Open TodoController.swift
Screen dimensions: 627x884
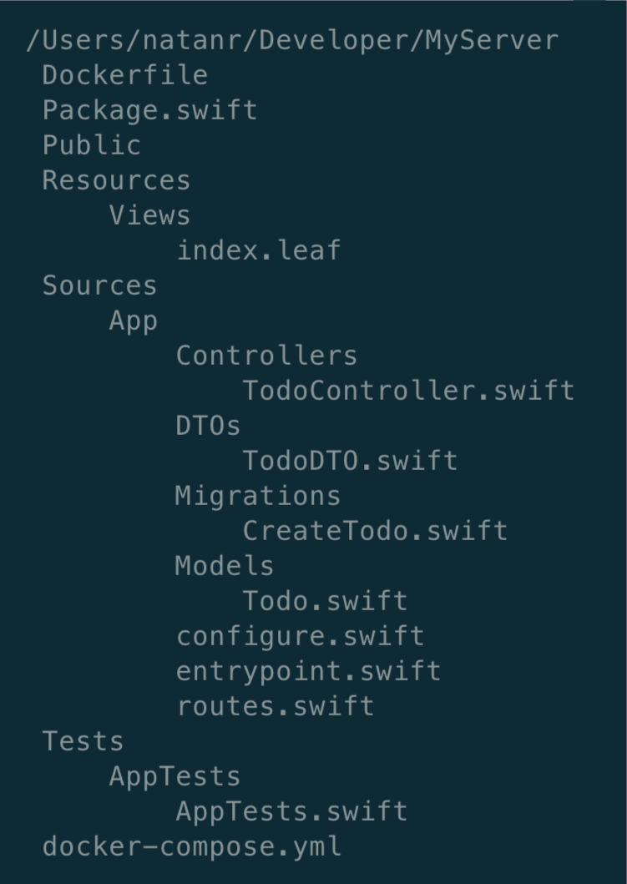(x=408, y=391)
